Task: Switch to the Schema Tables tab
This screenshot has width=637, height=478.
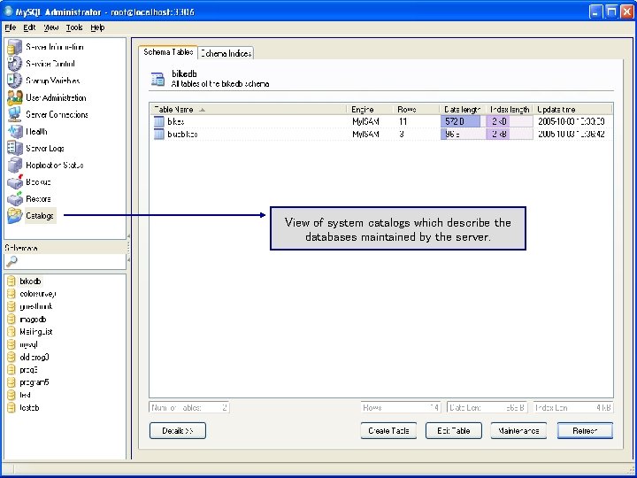Action: (x=168, y=52)
